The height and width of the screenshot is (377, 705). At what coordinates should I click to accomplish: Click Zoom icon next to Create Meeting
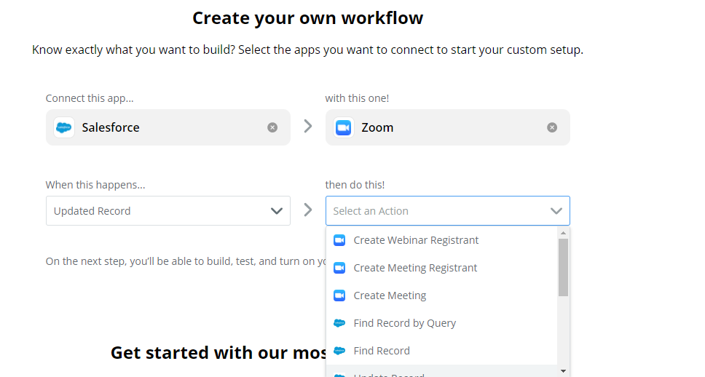[x=339, y=295]
